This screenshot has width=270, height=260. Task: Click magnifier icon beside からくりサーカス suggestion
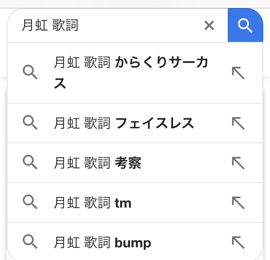[30, 73]
